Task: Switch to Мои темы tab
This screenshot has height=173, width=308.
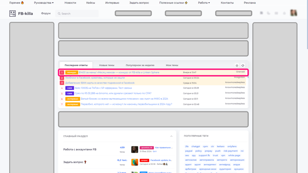Action: click(172, 65)
